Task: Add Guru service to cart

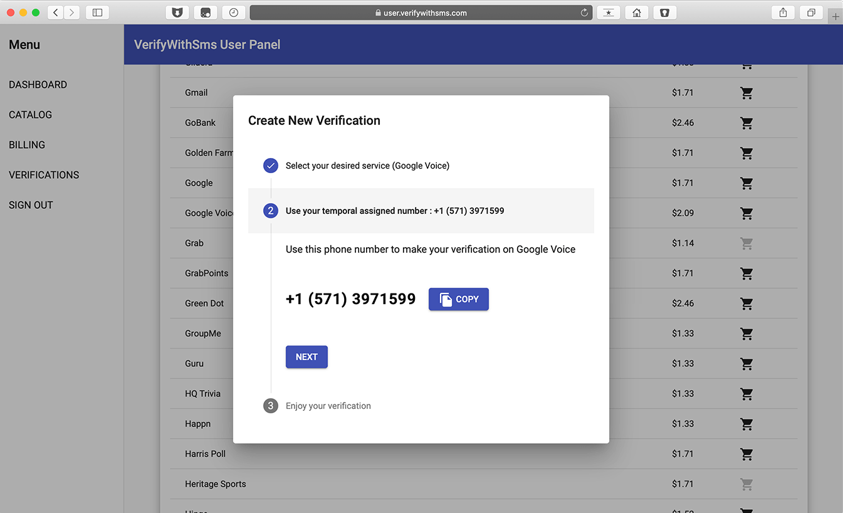Action: click(x=746, y=364)
